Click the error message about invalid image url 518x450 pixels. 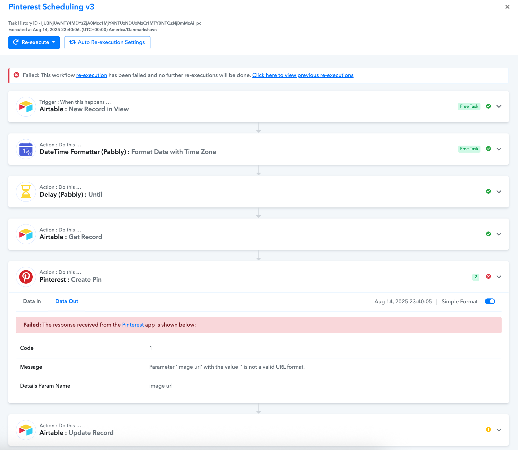(x=227, y=367)
